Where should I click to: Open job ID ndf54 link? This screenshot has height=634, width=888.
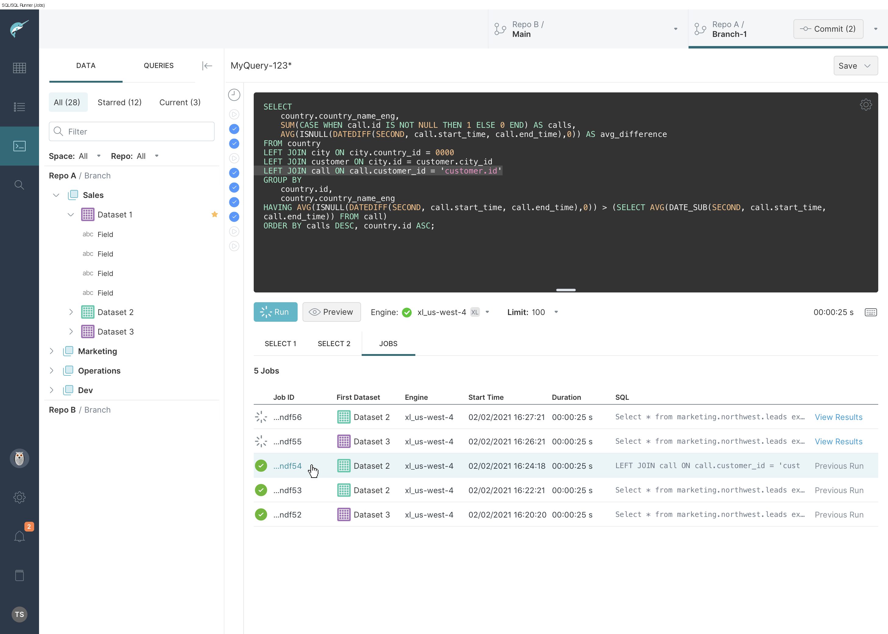[287, 466]
